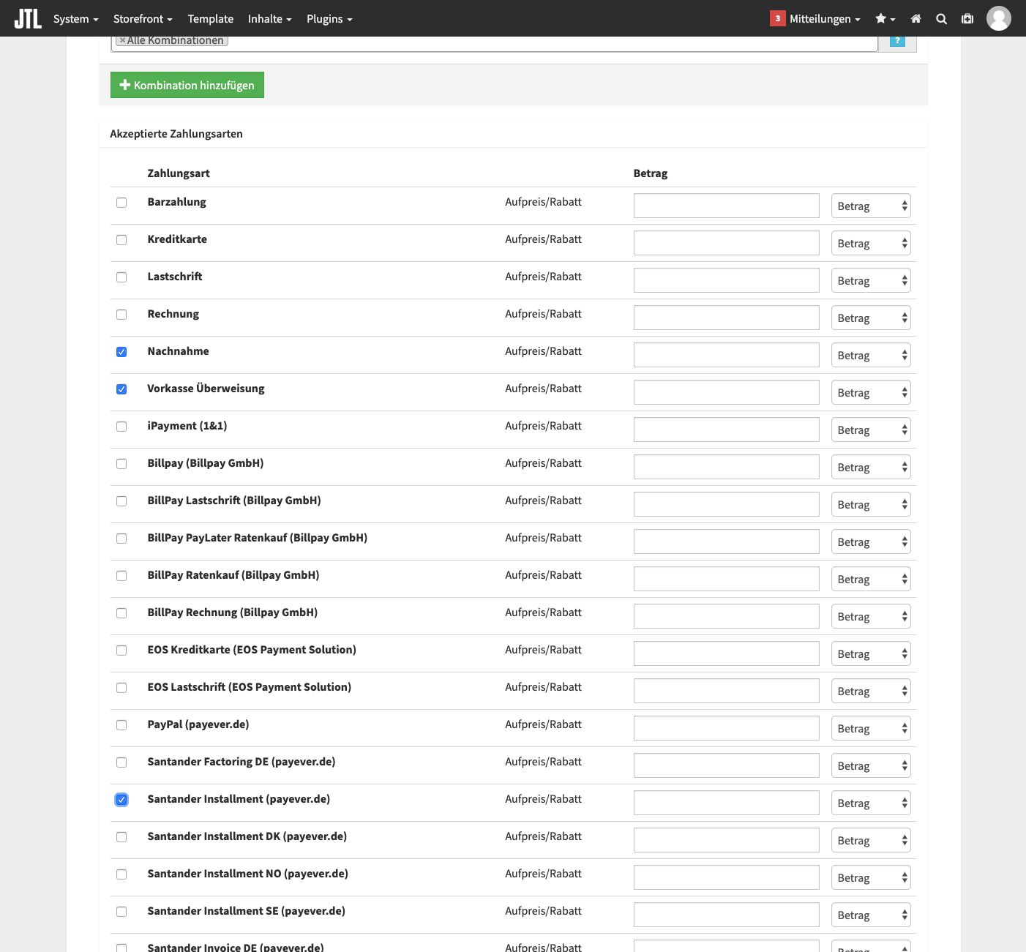The width and height of the screenshot is (1026, 952).
Task: Enable the Lastschrift checkbox
Action: [x=121, y=277]
